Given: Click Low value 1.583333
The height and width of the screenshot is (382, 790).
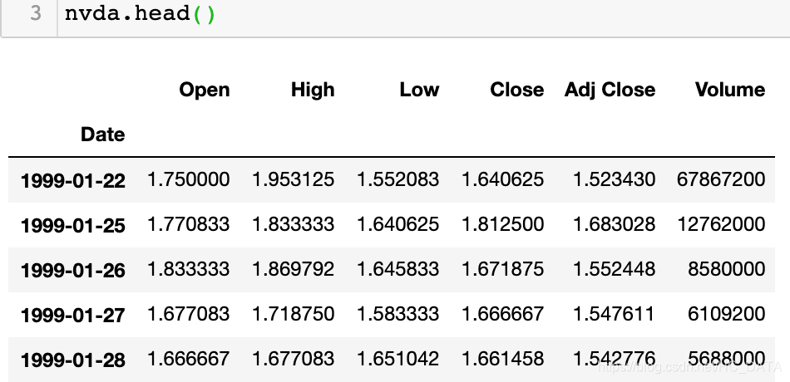Looking at the screenshot, I should (398, 314).
